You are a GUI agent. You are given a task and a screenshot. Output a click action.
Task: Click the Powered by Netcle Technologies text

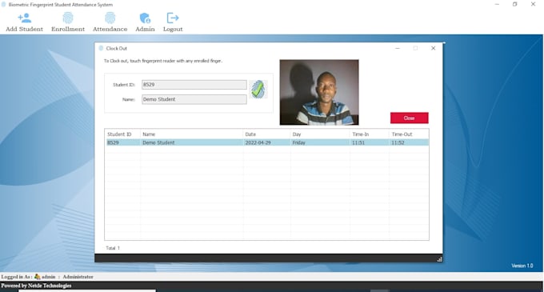click(x=36, y=286)
